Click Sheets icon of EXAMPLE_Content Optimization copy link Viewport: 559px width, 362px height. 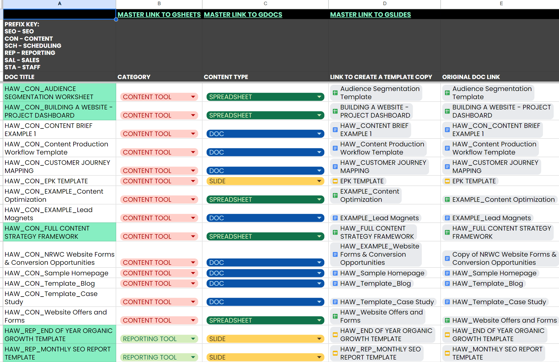click(x=335, y=196)
